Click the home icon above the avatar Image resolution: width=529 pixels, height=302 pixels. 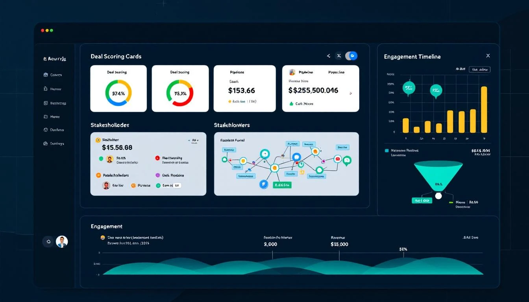point(48,242)
